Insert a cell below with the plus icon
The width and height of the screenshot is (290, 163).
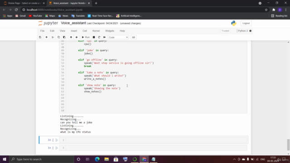coord(46,37)
